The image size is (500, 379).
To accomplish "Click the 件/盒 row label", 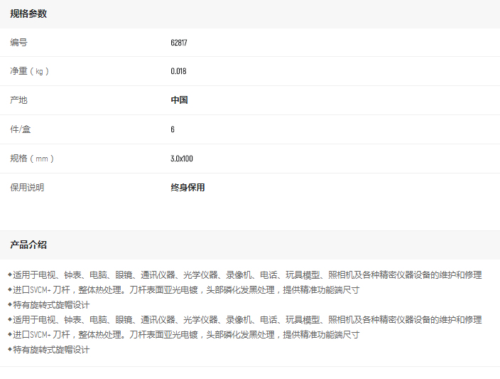I will (21, 129).
